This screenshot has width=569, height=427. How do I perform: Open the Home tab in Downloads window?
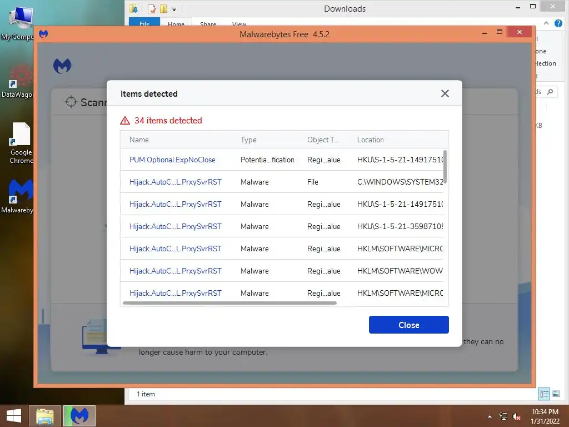(176, 22)
